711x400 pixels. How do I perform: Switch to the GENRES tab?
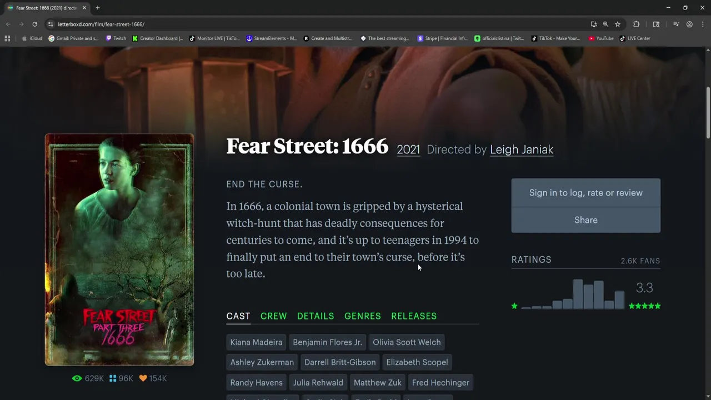(363, 316)
